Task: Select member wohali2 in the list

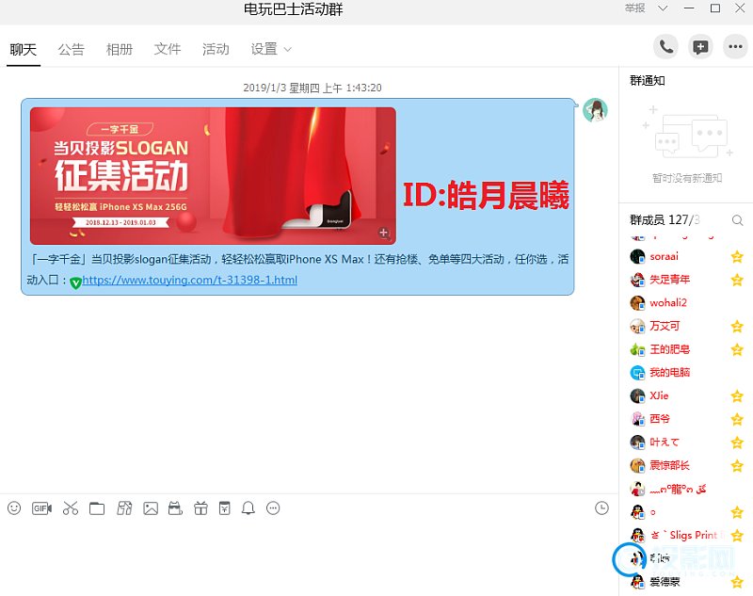Action: pyautogui.click(x=686, y=303)
